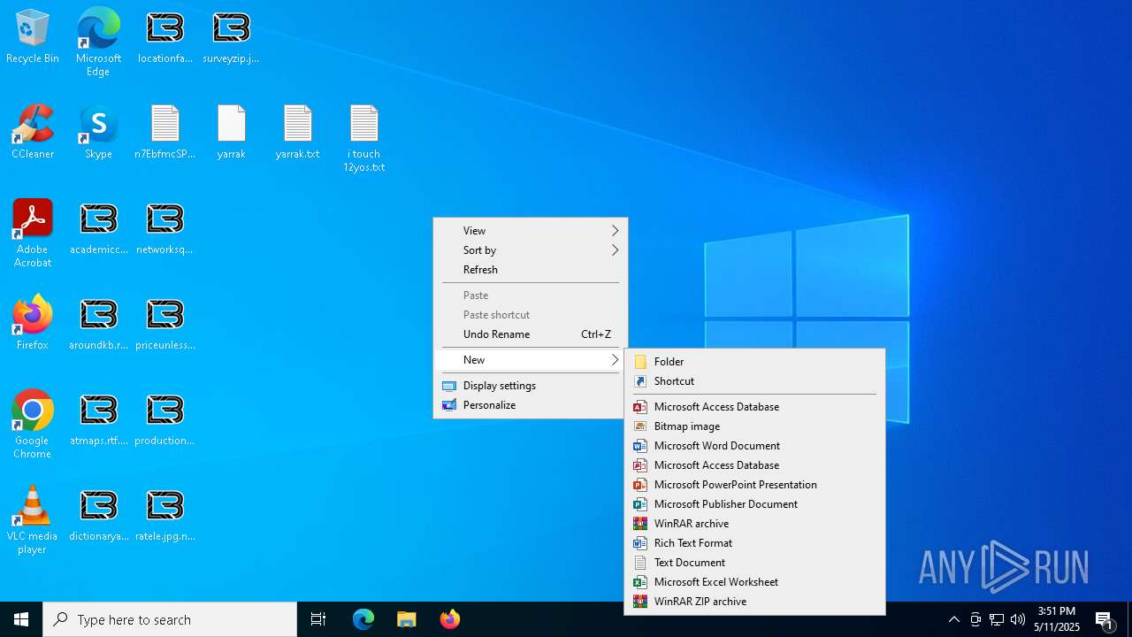Select the surveyzip.j... desktop file
This screenshot has height=637, width=1132.
231,37
